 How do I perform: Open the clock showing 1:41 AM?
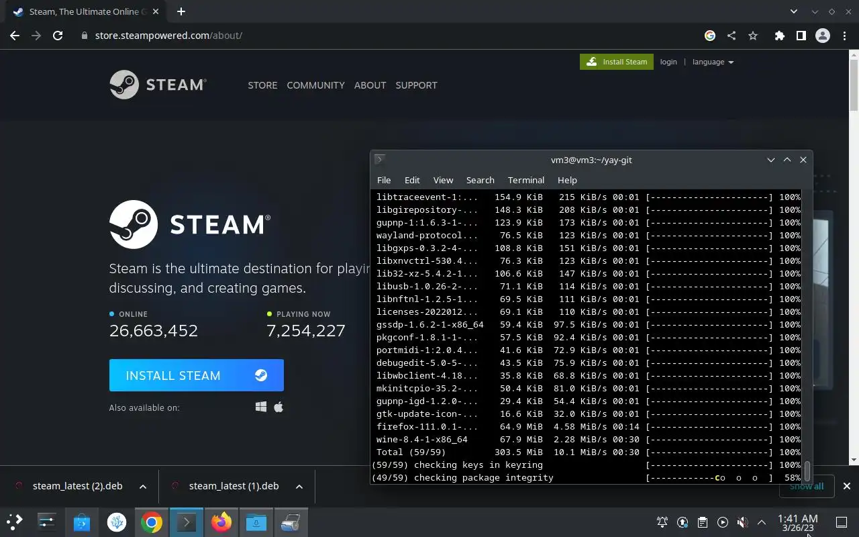798,522
